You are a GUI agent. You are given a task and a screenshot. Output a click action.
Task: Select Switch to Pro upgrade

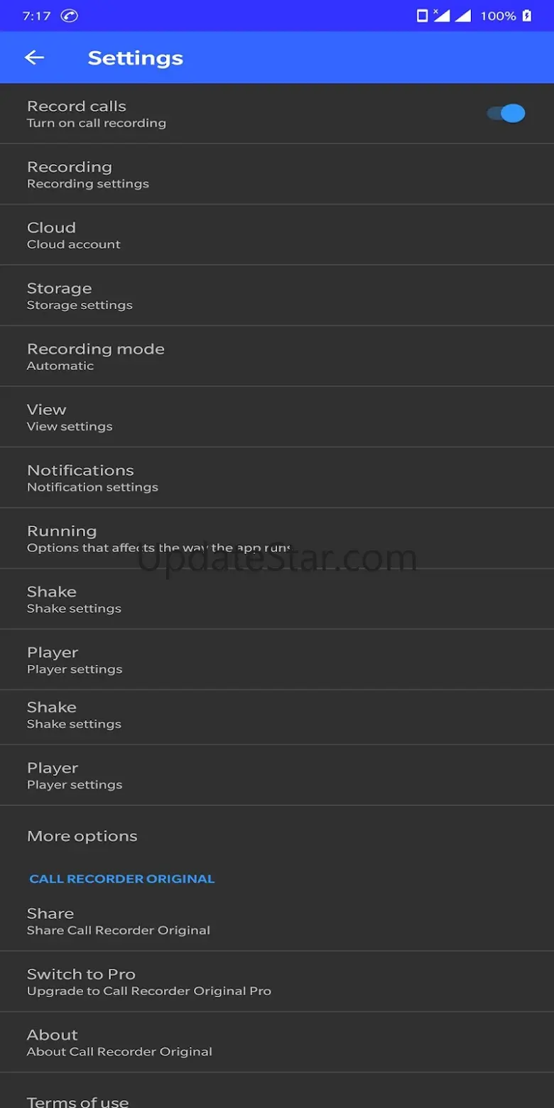(x=277, y=982)
